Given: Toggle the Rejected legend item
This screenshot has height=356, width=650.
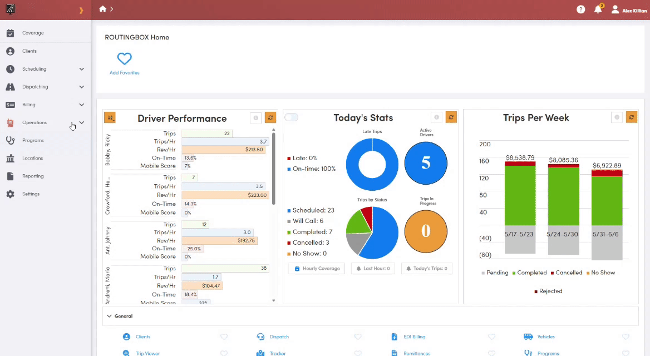Looking at the screenshot, I should (548, 291).
